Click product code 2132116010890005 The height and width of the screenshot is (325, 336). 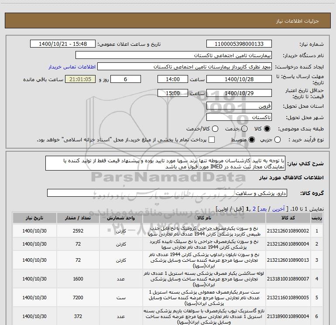(288, 298)
